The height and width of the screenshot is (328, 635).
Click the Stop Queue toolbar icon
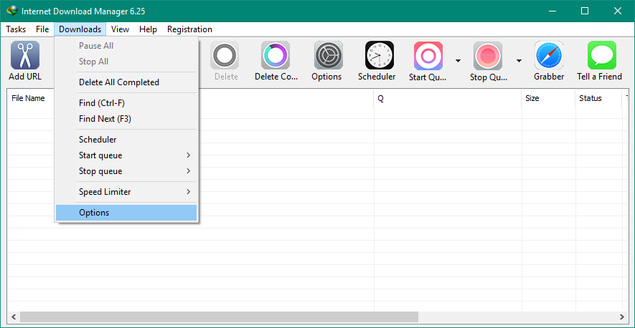click(x=488, y=56)
